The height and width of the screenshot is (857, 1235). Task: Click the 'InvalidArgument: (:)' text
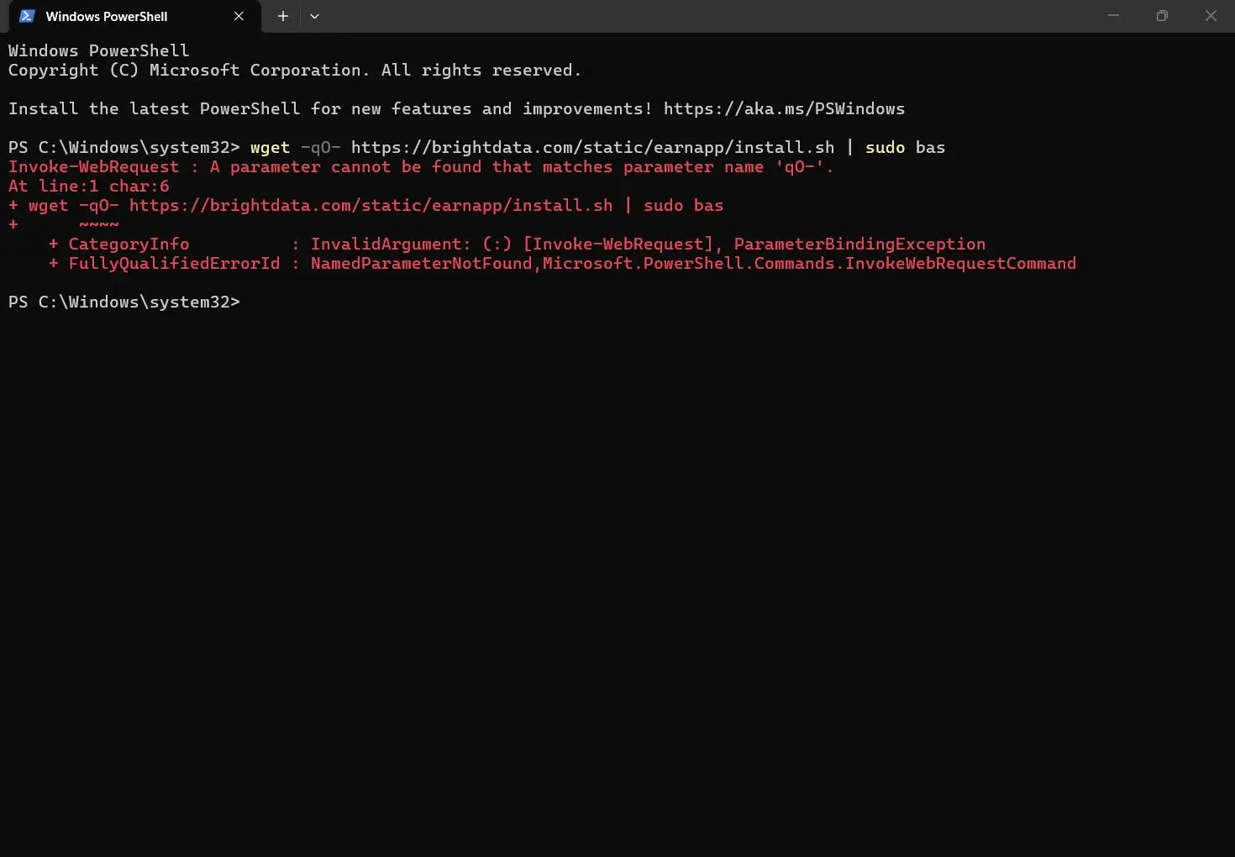[411, 244]
